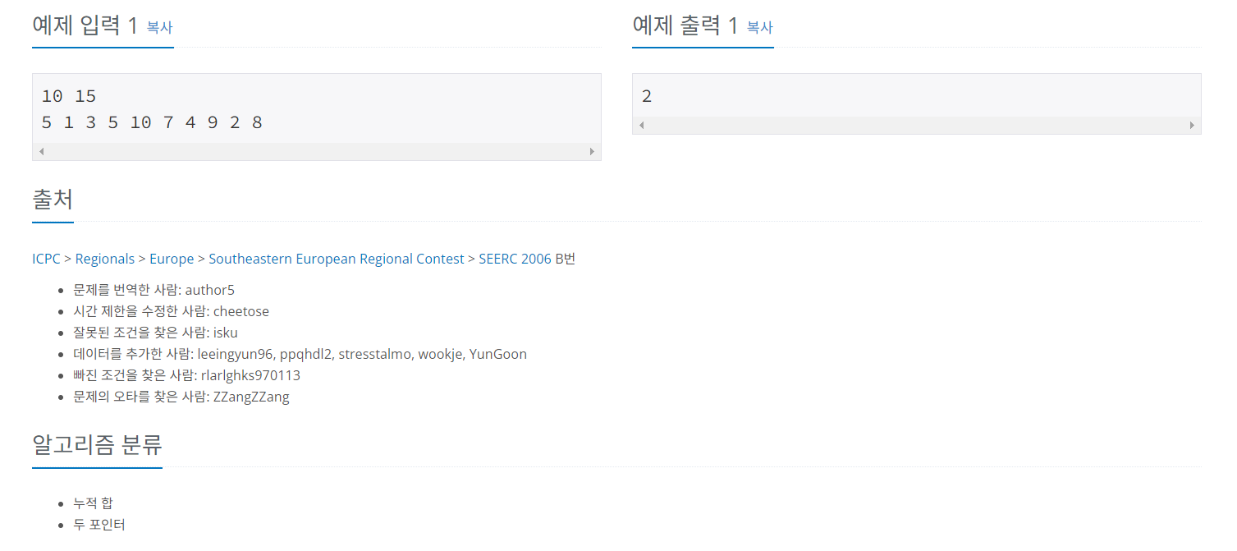Open the 누적 합 algorithm tag

click(93, 503)
